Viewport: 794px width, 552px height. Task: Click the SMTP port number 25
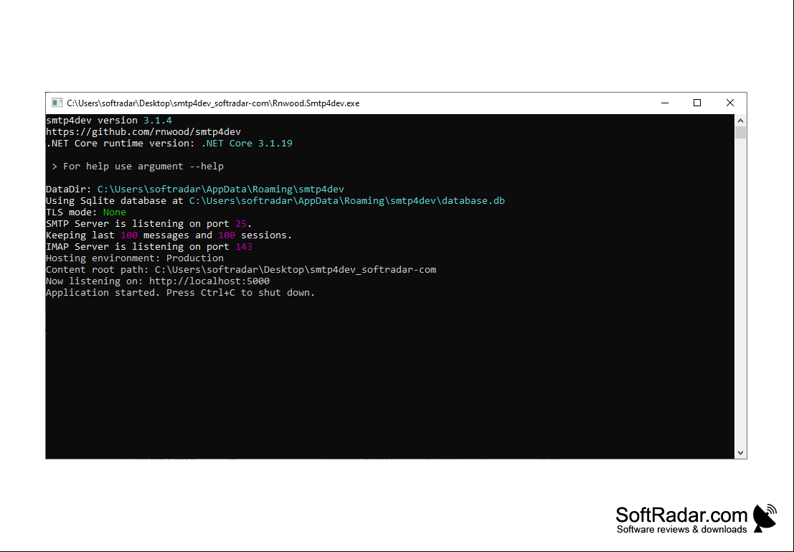tap(240, 223)
